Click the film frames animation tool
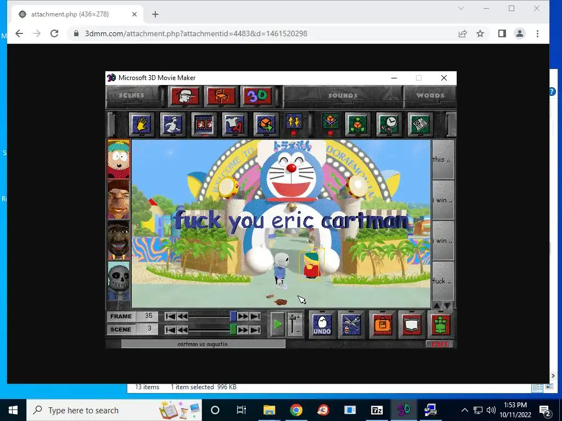Image resolution: width=562 pixels, height=421 pixels. (x=204, y=124)
